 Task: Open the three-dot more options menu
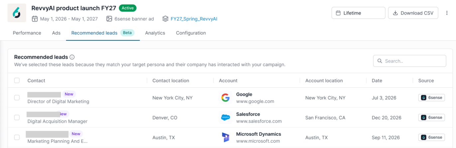pos(447,13)
